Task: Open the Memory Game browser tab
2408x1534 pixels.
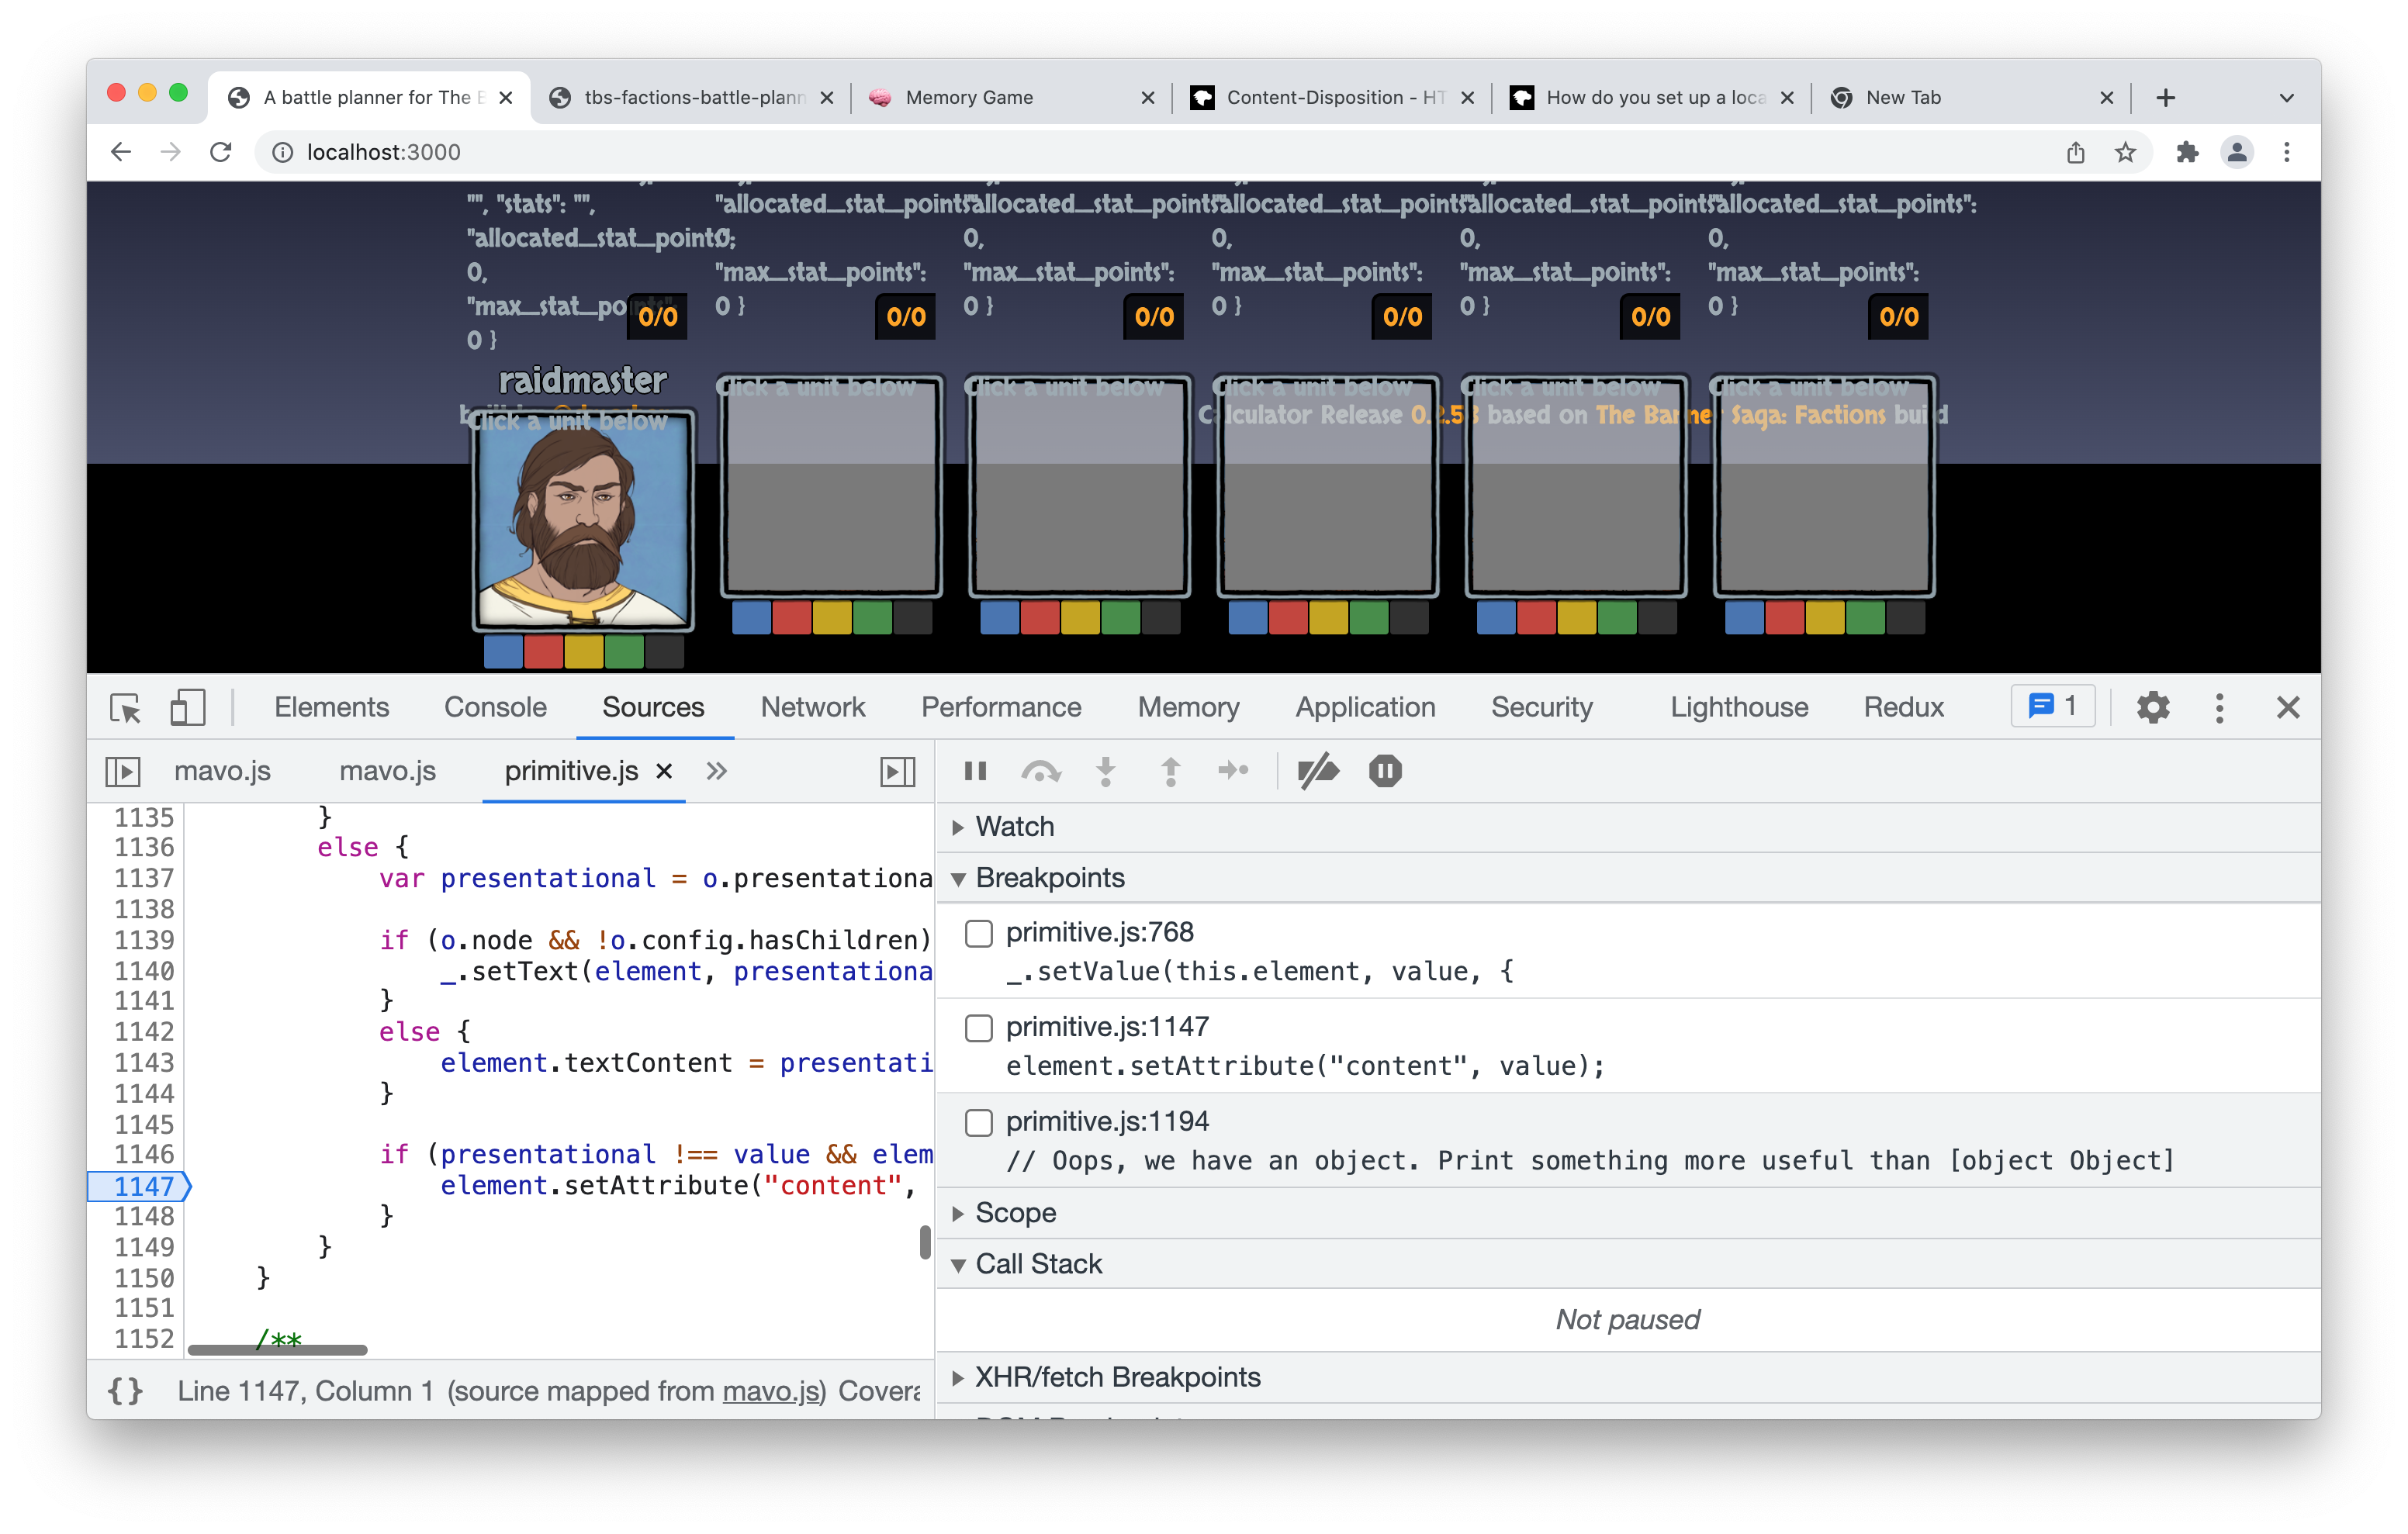Action: [968, 97]
